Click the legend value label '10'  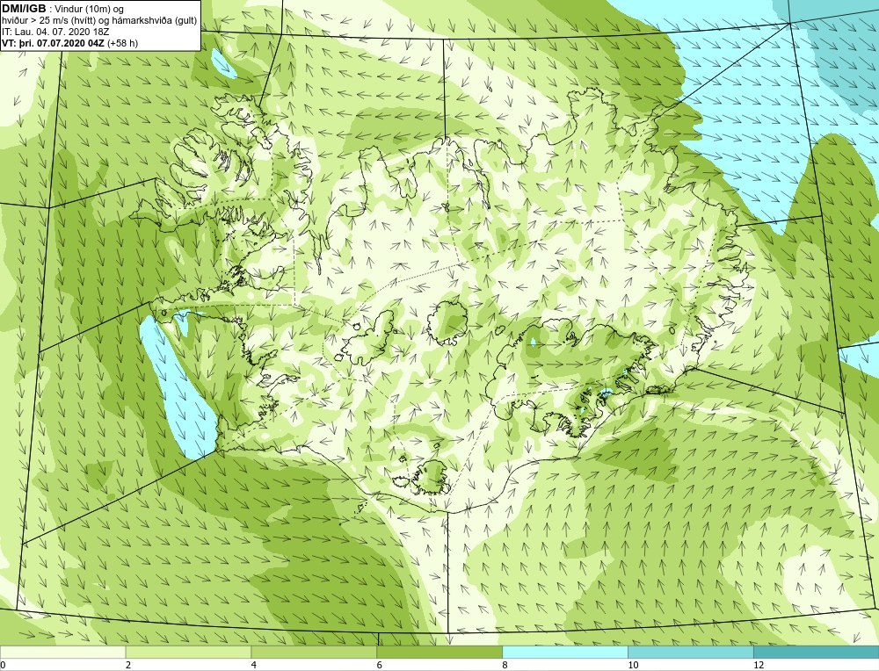coord(633,665)
